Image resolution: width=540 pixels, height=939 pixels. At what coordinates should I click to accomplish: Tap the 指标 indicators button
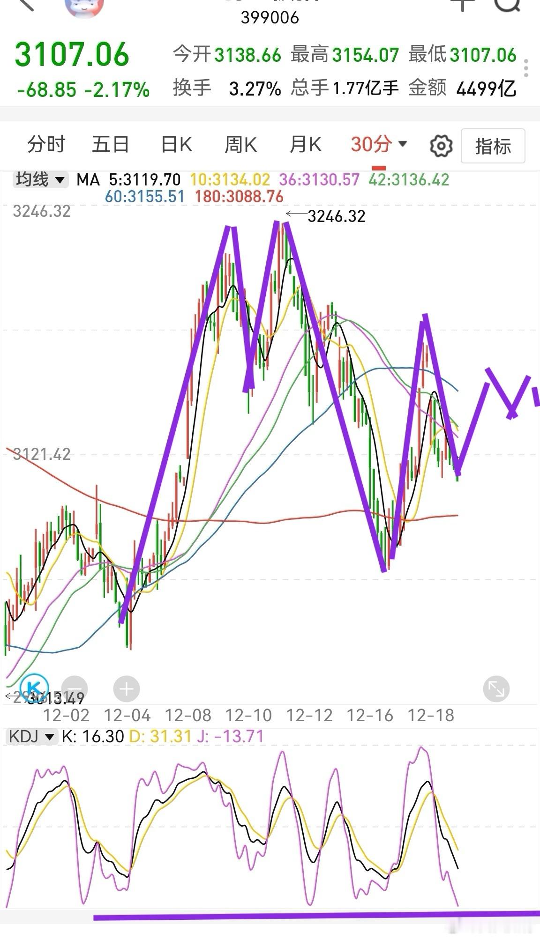click(x=493, y=146)
